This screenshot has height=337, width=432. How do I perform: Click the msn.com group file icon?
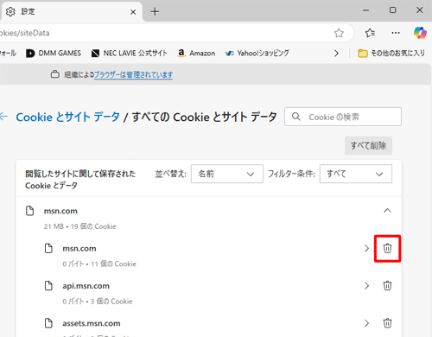coord(29,211)
